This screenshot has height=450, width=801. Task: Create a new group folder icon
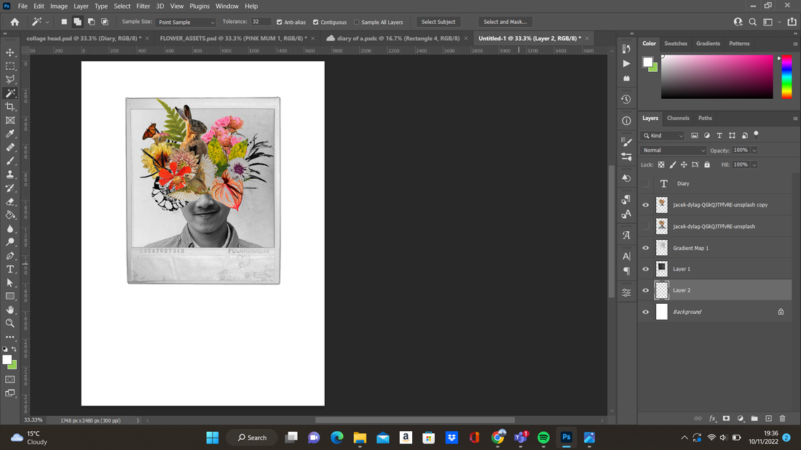[754, 418]
